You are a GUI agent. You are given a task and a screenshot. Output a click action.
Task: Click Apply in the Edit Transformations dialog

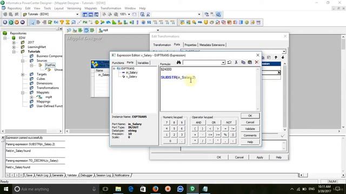pyautogui.click(x=259, y=157)
